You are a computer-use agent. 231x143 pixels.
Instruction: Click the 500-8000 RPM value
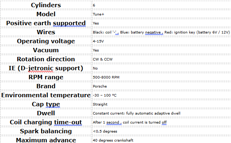[106, 77]
